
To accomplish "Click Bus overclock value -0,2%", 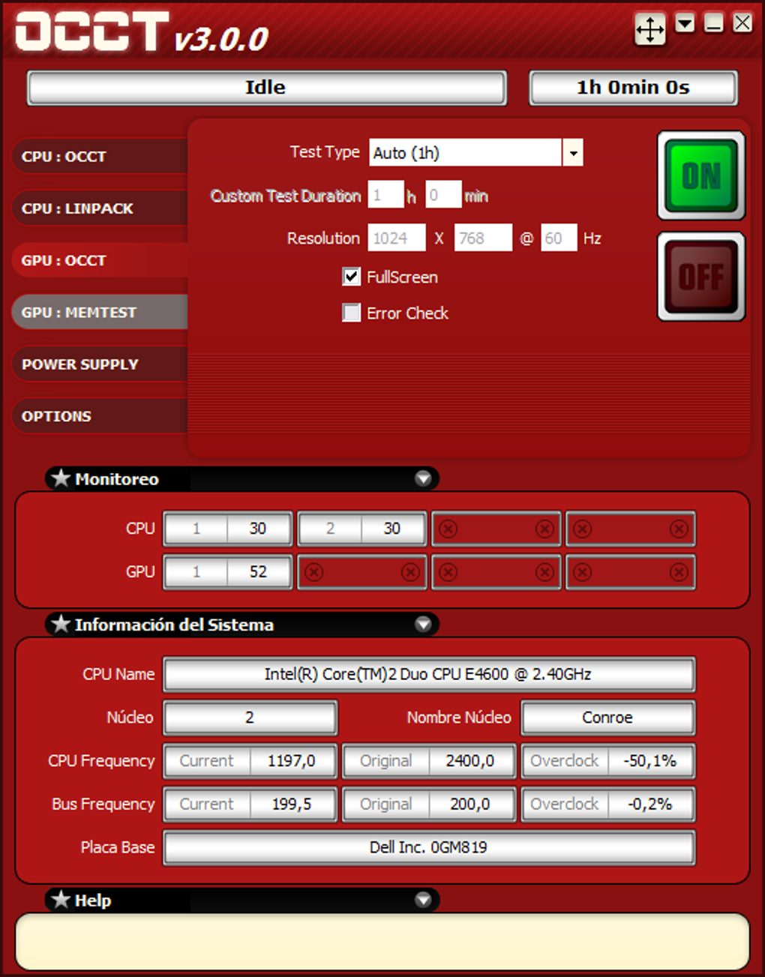I will [650, 805].
